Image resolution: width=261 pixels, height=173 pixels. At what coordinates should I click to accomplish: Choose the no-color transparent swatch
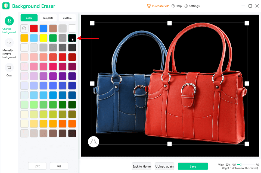click(24, 28)
